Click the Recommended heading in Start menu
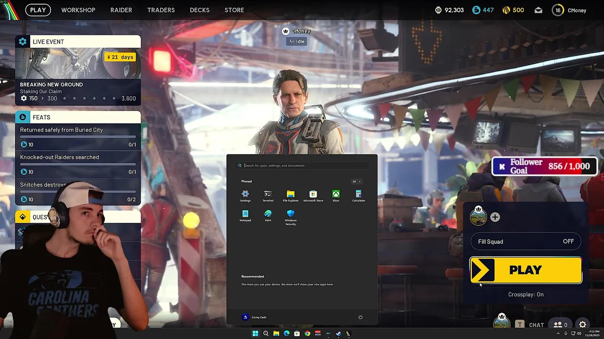 252,276
